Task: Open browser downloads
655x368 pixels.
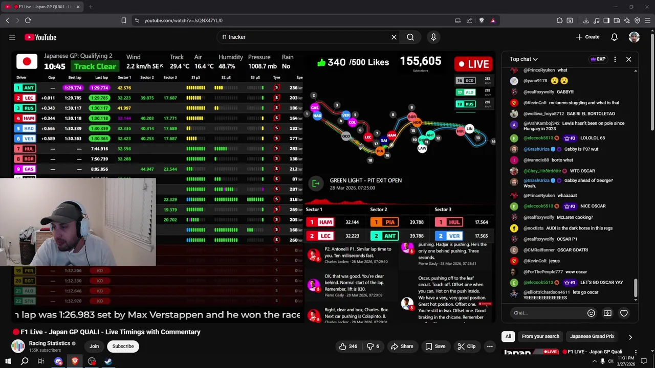Action: (x=586, y=20)
